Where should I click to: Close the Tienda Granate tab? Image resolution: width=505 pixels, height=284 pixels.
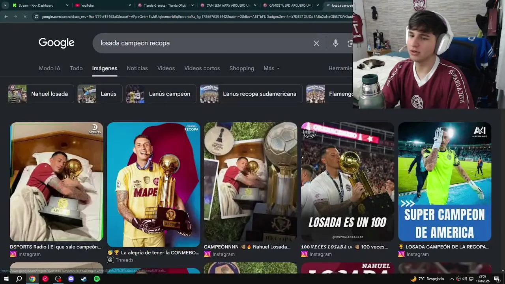point(192,6)
